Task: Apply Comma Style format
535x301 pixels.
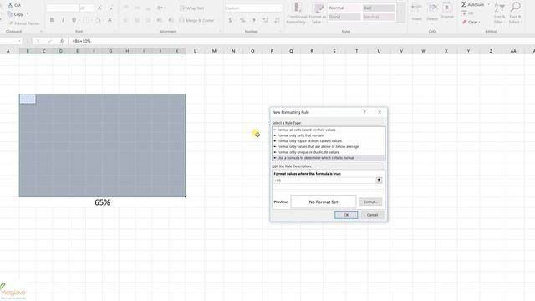Action: (x=254, y=20)
